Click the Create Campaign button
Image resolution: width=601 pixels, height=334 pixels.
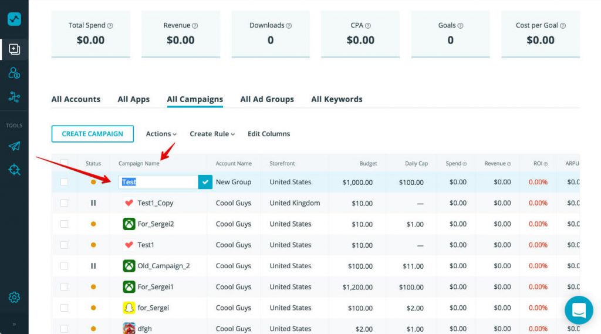click(92, 134)
